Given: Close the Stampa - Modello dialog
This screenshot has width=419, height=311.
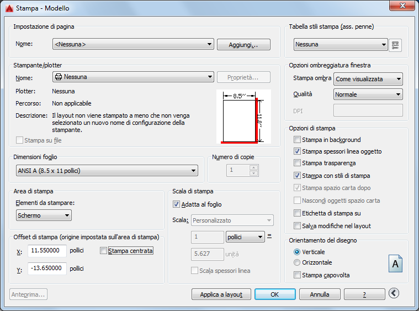Looking at the screenshot, I should pyautogui.click(x=402, y=6).
